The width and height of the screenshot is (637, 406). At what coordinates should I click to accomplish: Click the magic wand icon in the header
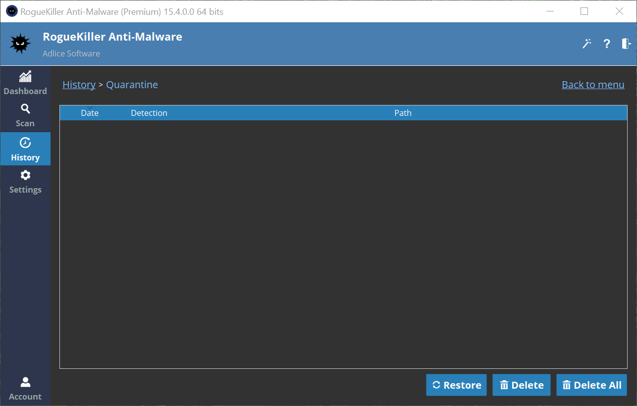(587, 44)
